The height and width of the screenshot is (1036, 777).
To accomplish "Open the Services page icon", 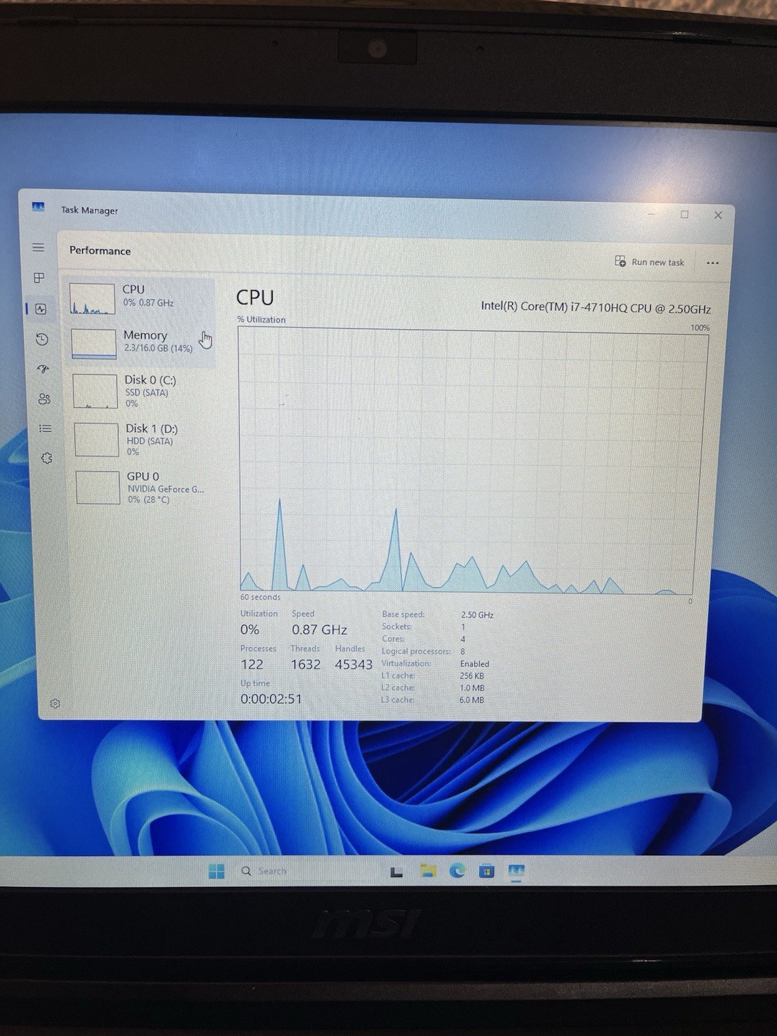I will coord(47,458).
